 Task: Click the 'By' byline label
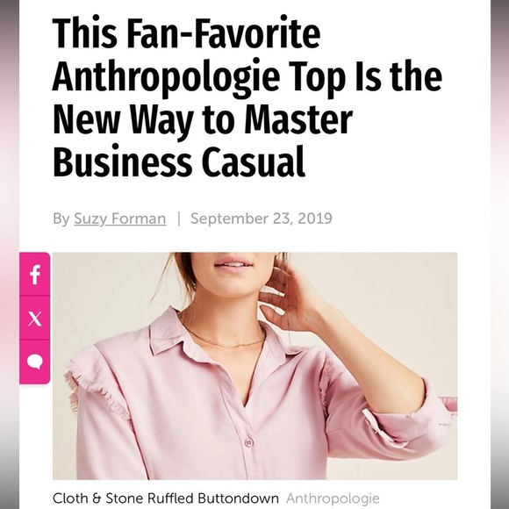61,219
